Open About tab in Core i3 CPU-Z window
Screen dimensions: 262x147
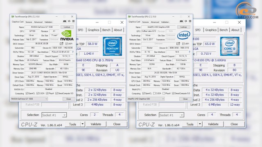coord(235,30)
